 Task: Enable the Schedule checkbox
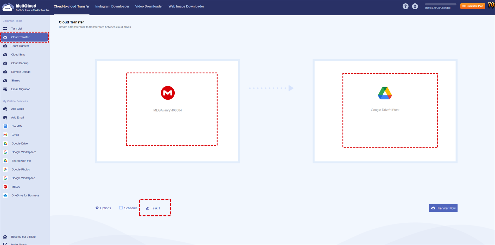[121, 208]
